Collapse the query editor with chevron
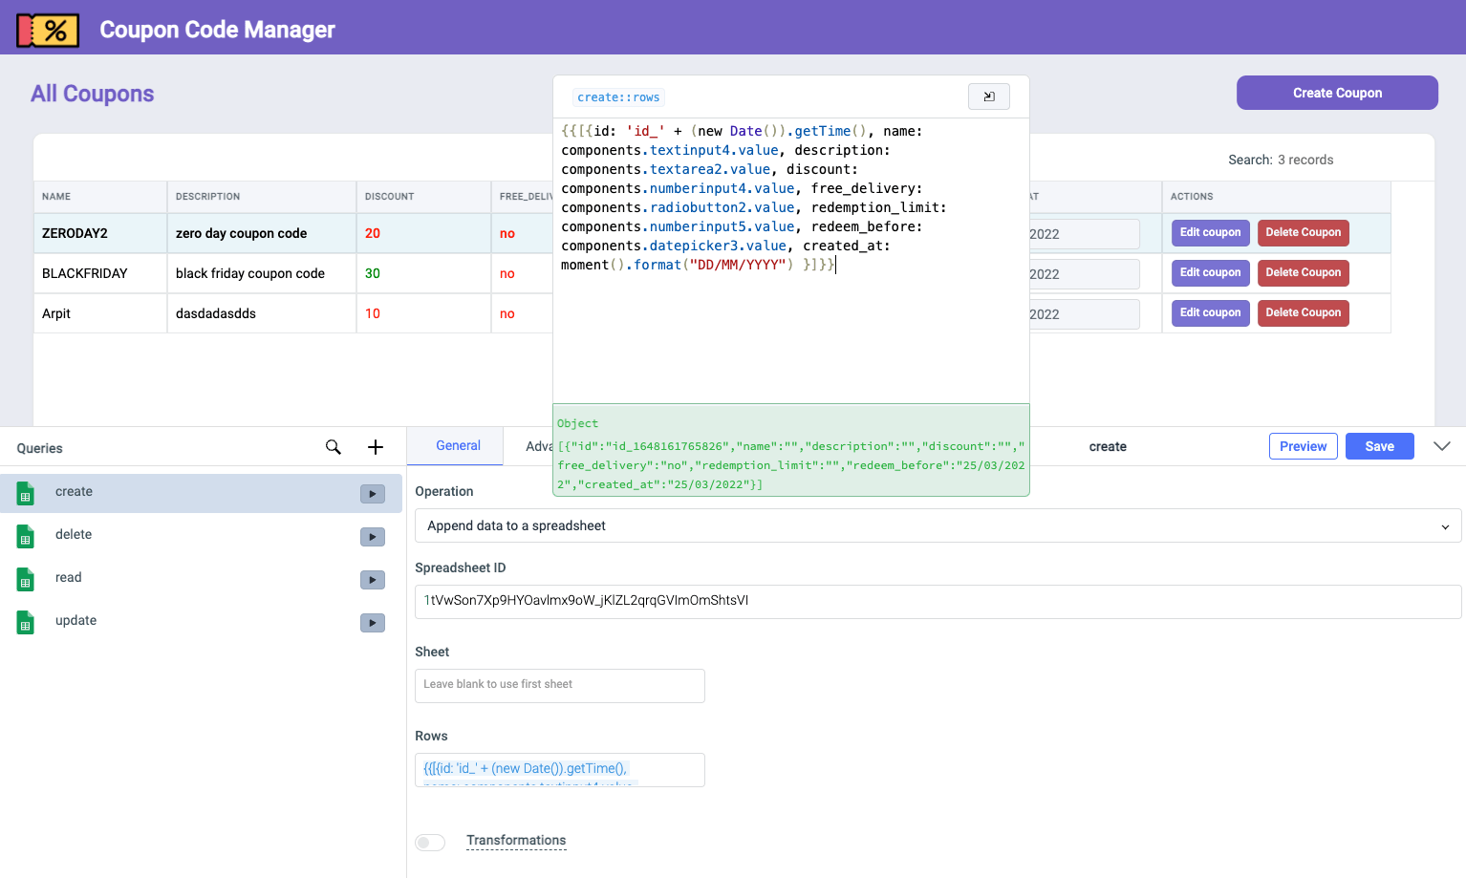The height and width of the screenshot is (878, 1466). click(1441, 446)
